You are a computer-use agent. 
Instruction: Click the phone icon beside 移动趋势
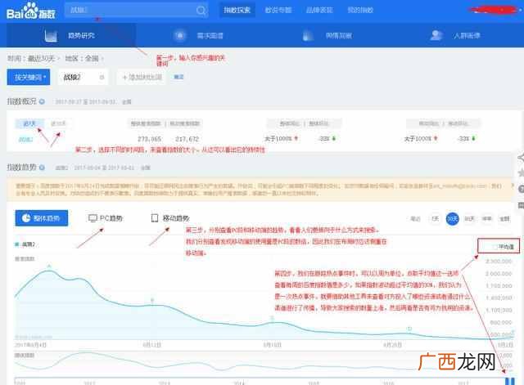click(155, 218)
